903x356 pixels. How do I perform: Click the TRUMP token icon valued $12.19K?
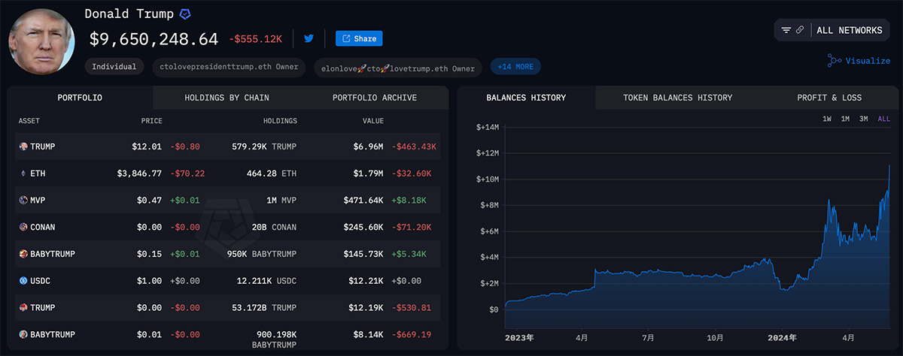(23, 308)
